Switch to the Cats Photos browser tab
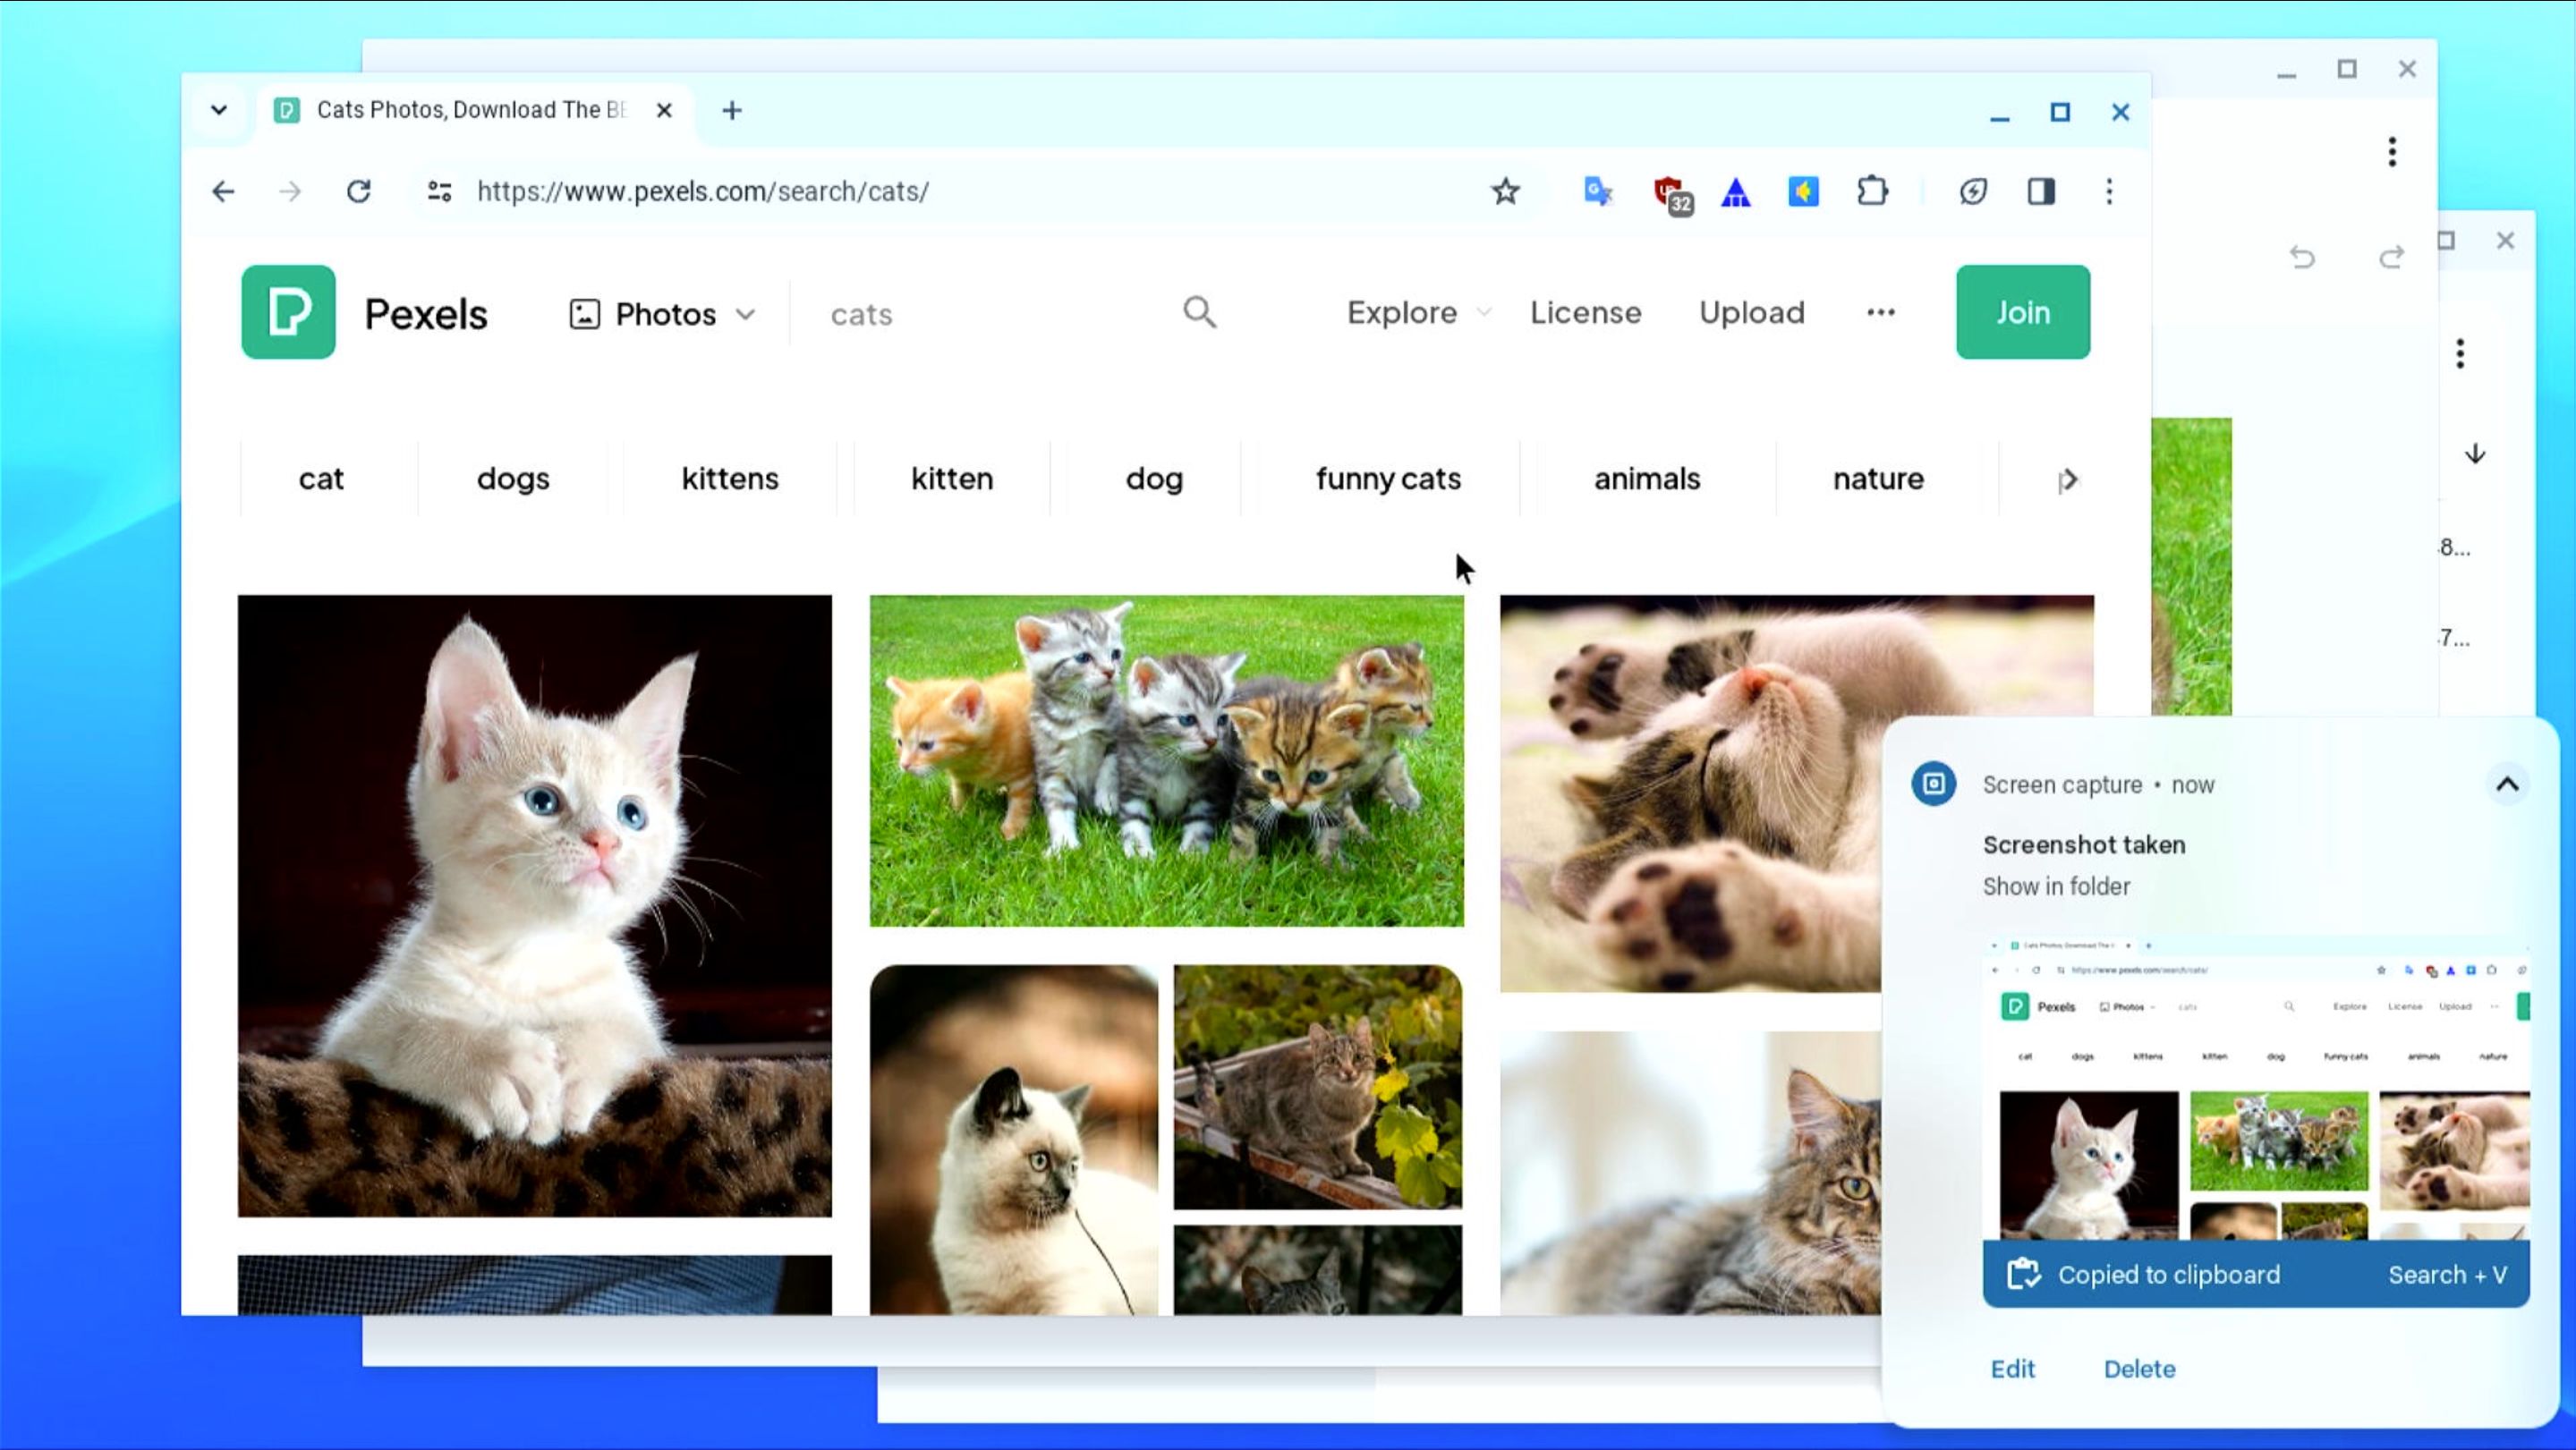The height and width of the screenshot is (1450, 2576). [450, 110]
